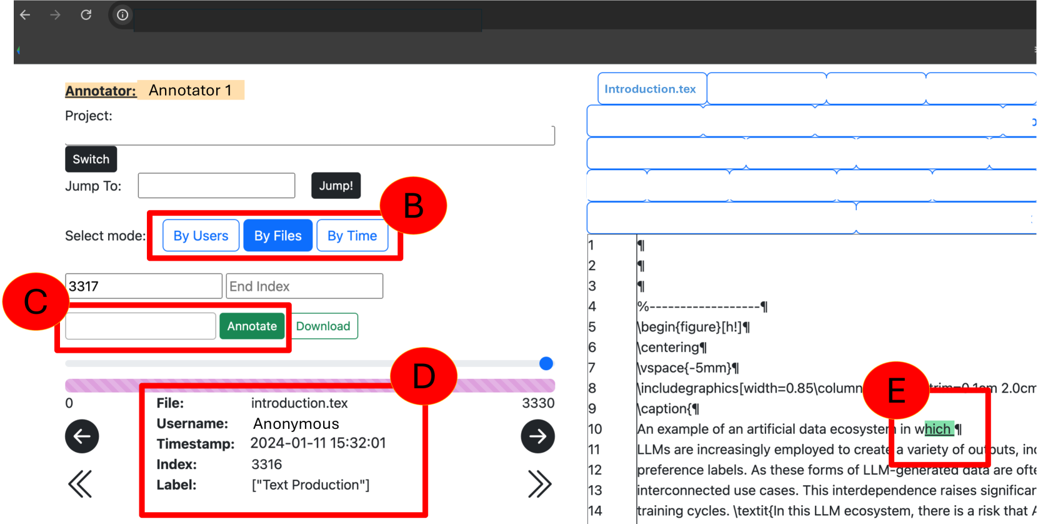Screen dimensions: 1038x524
Task: Focus the Project input field
Action: click(x=310, y=135)
